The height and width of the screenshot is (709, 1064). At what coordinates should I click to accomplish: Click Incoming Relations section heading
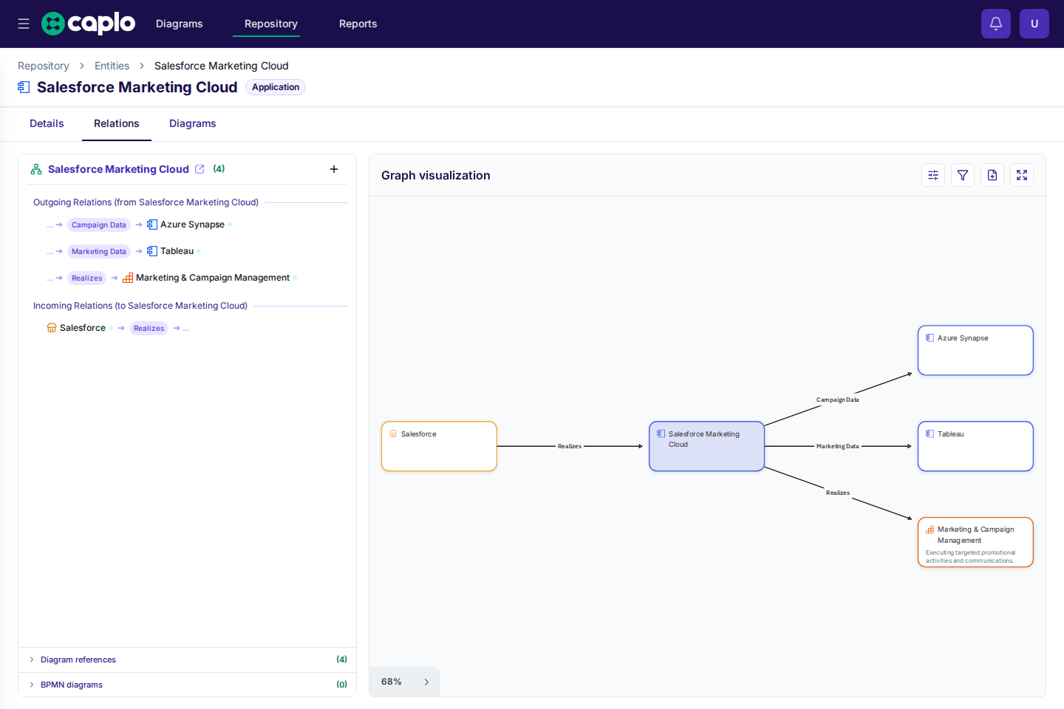[x=140, y=306]
